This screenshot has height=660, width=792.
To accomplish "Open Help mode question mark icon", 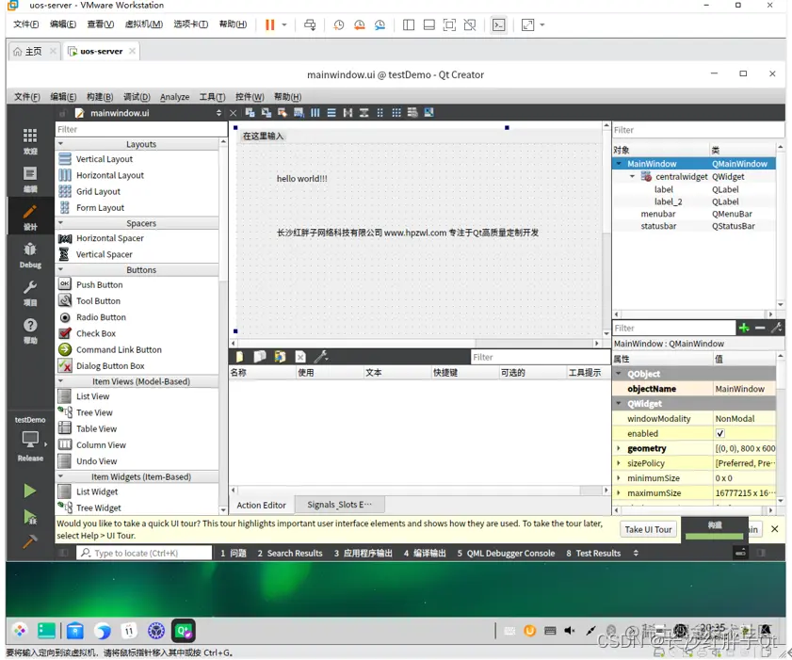I will coord(30,330).
